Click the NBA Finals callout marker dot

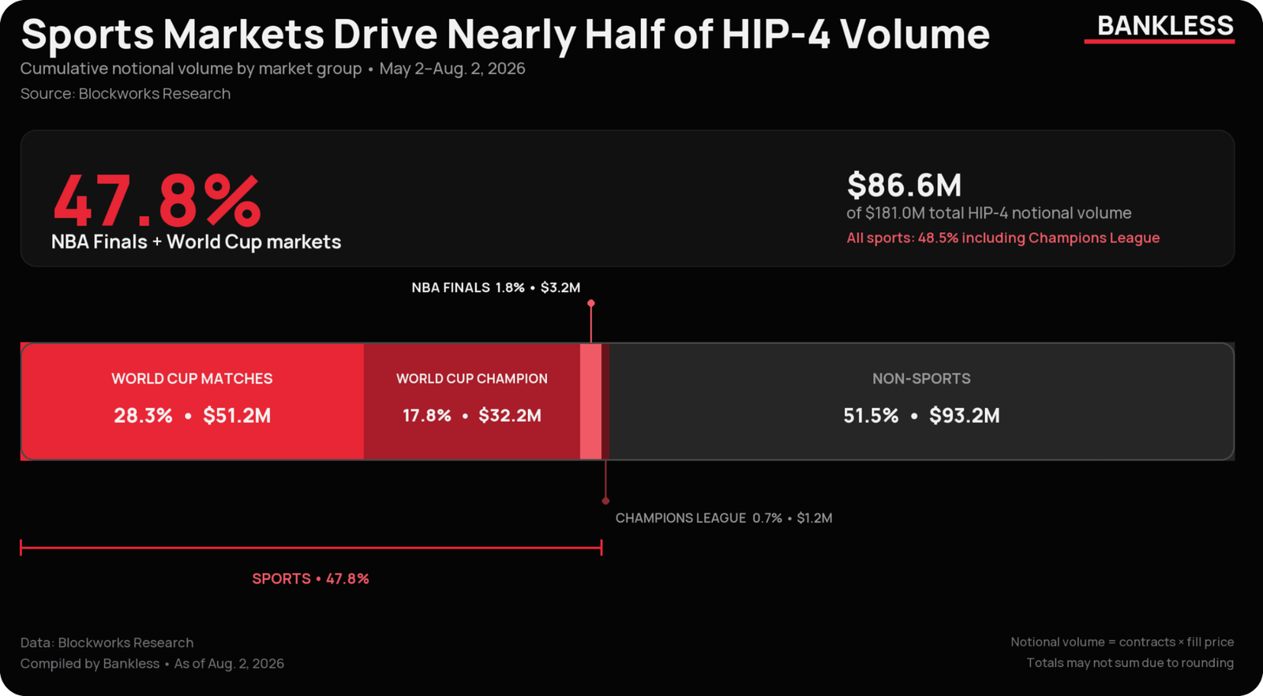click(x=590, y=303)
